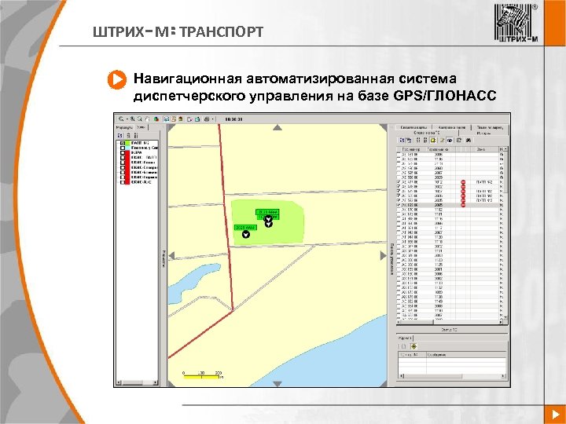Click the pencil edit icon in the vehicle toolbar

coord(442,141)
